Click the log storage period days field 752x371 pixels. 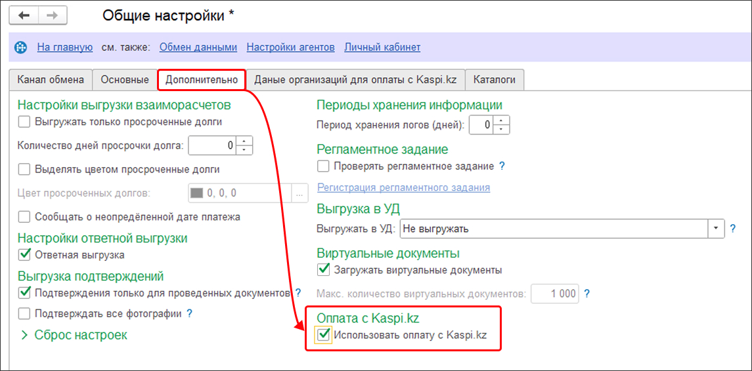[x=482, y=125]
